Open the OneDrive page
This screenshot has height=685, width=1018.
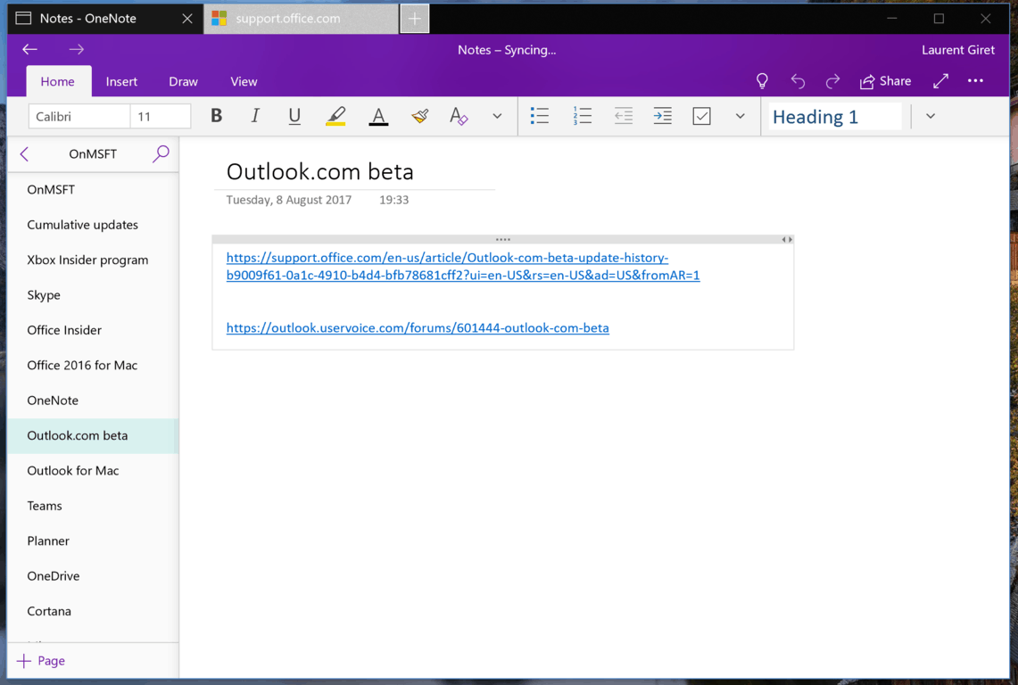point(93,576)
